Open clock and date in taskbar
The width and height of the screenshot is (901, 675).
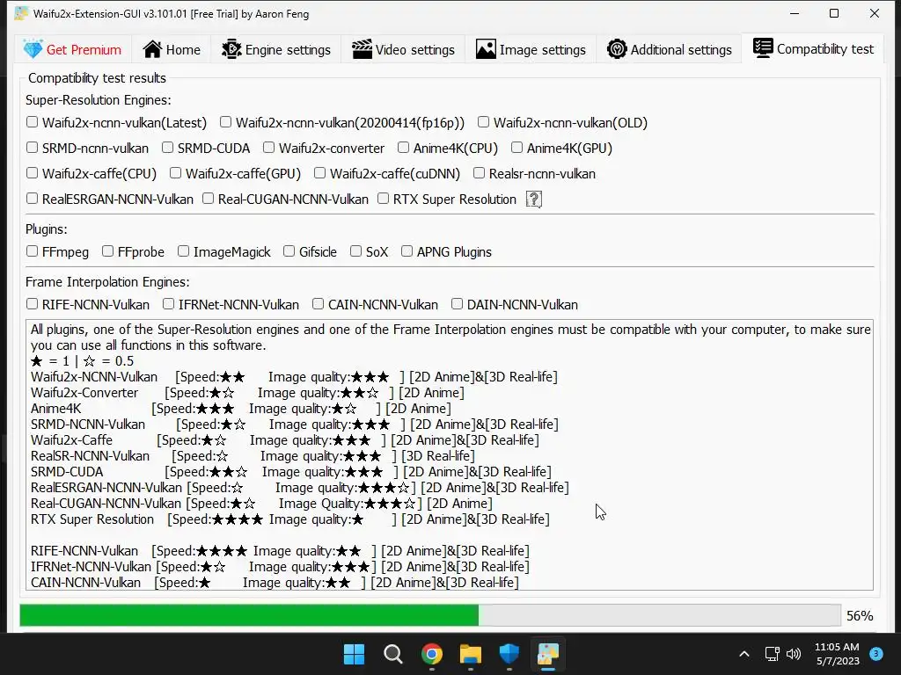pyautogui.click(x=837, y=654)
